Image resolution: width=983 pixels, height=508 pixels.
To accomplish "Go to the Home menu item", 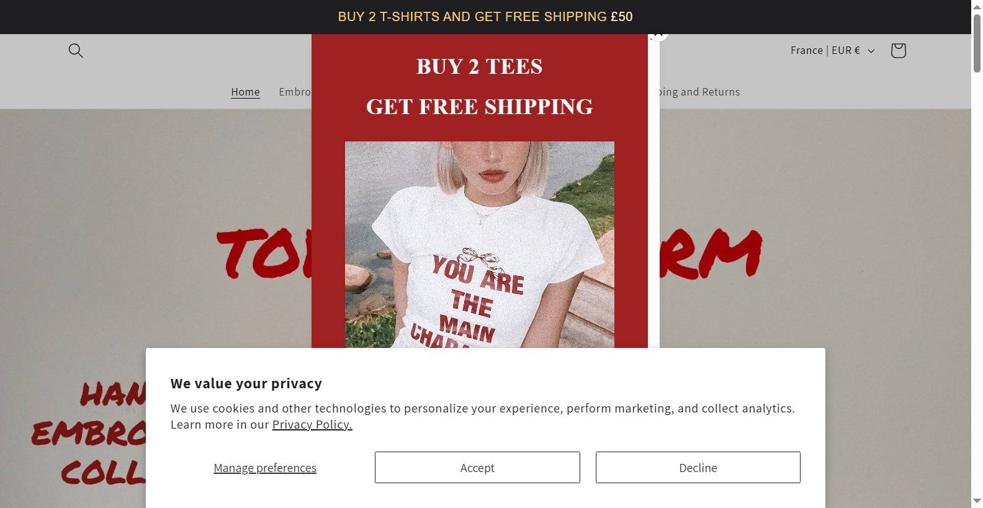I will click(x=245, y=92).
